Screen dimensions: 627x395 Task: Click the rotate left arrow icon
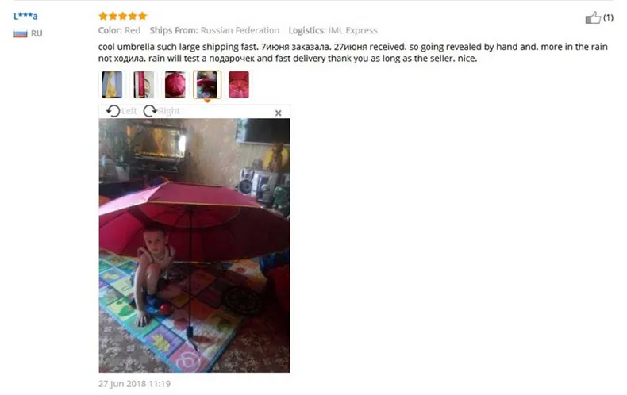(113, 111)
